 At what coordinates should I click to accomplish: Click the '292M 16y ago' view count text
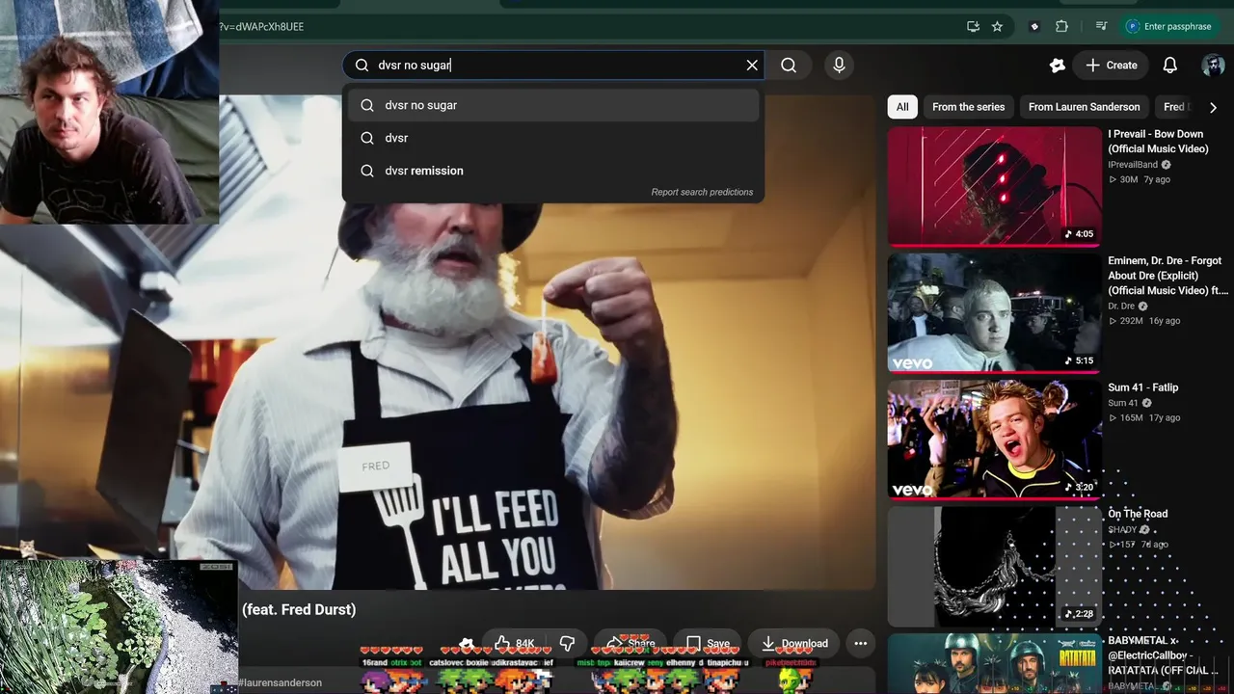[x=1144, y=321]
